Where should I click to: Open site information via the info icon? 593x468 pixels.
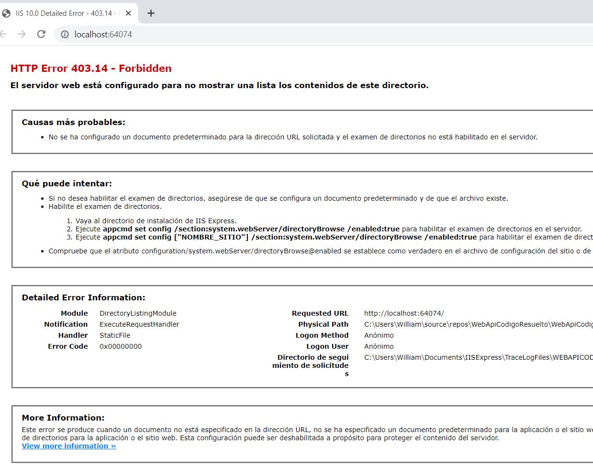[63, 34]
